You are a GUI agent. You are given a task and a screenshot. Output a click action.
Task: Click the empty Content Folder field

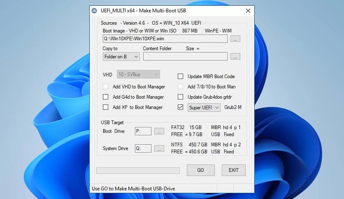pyautogui.click(x=185, y=57)
